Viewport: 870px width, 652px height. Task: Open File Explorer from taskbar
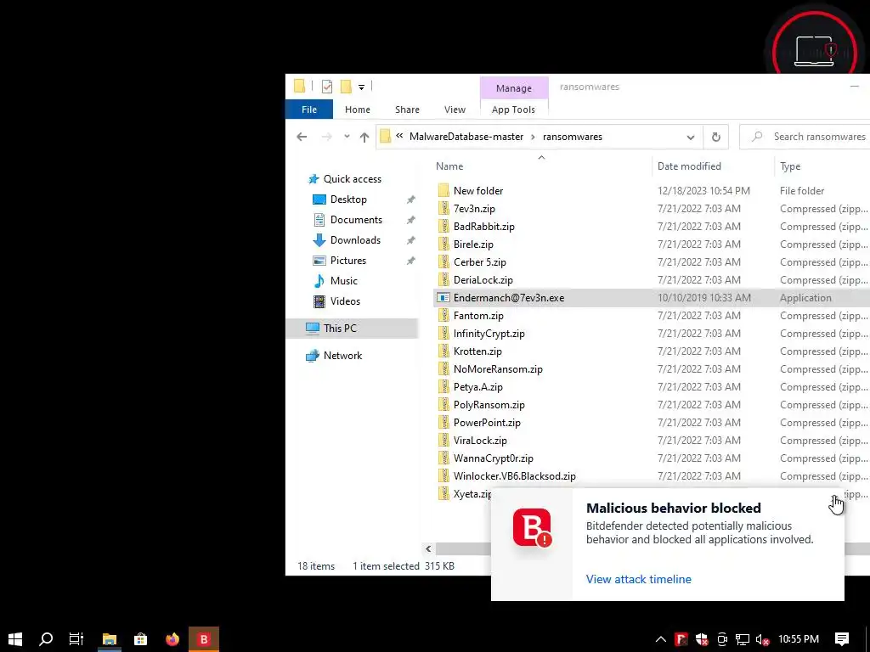(110, 639)
